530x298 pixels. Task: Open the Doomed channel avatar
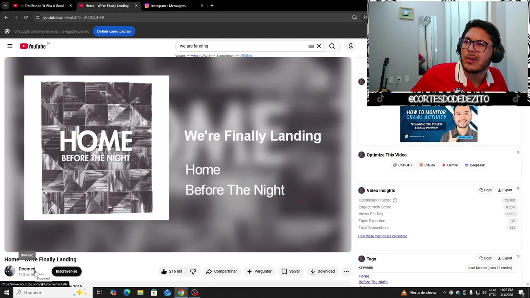(x=10, y=271)
